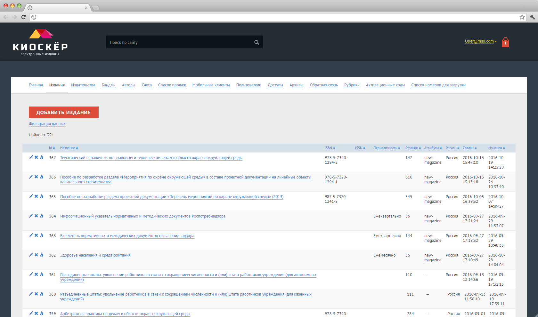Viewport: 538px width, 317px height.
Task: Click the search magnifier icon
Action: [x=257, y=42]
